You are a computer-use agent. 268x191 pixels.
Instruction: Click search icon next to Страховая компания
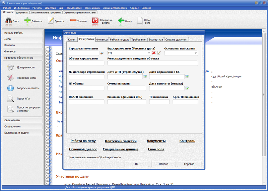pyautogui.click(x=102, y=53)
